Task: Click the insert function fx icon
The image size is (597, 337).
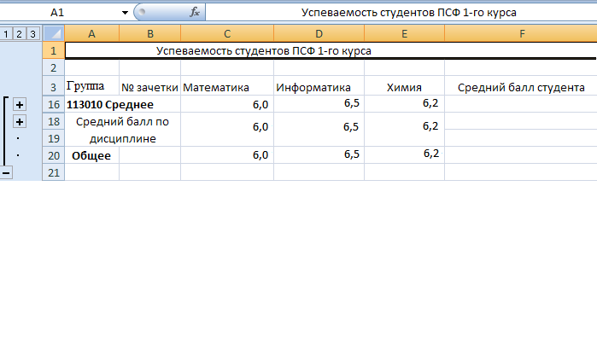Action: tap(195, 13)
